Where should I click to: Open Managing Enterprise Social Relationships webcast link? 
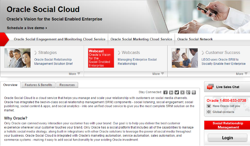(137, 61)
